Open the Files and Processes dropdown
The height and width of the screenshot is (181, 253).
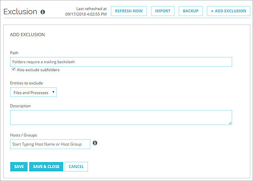[x=33, y=93]
